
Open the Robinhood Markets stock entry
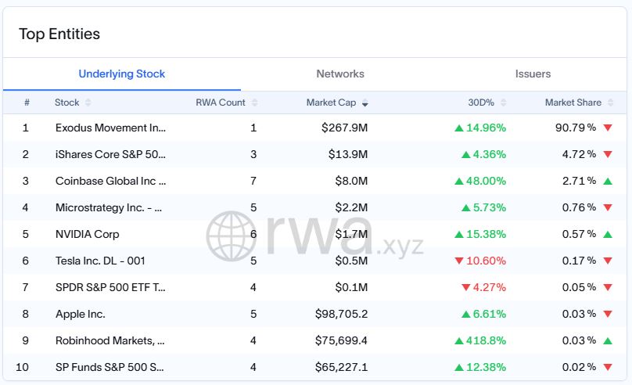click(x=110, y=340)
